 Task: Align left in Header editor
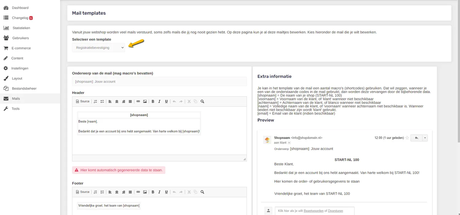(110, 102)
